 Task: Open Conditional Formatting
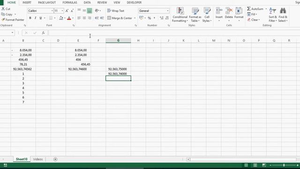pos(180,15)
